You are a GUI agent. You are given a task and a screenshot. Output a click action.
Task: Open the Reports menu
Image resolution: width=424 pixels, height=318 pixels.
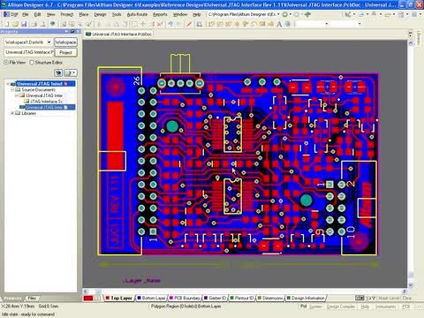coord(160,14)
